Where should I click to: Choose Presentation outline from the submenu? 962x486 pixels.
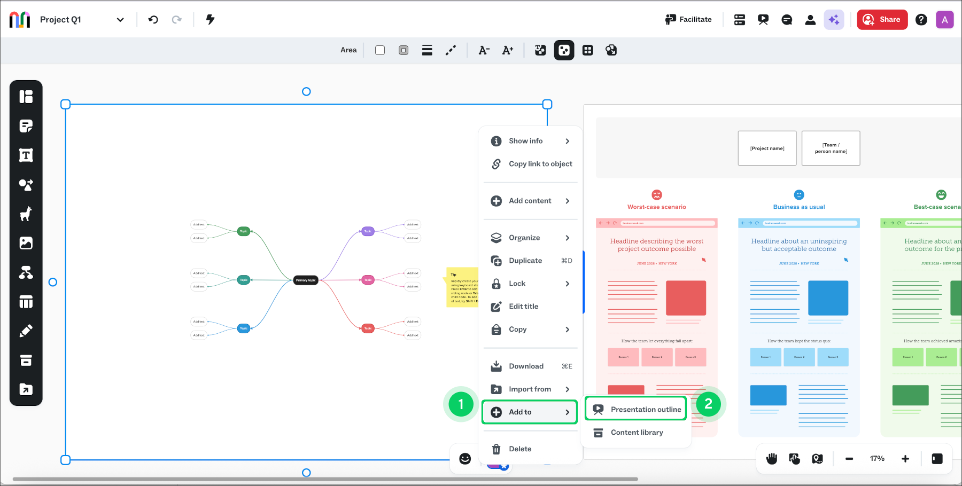(636, 410)
